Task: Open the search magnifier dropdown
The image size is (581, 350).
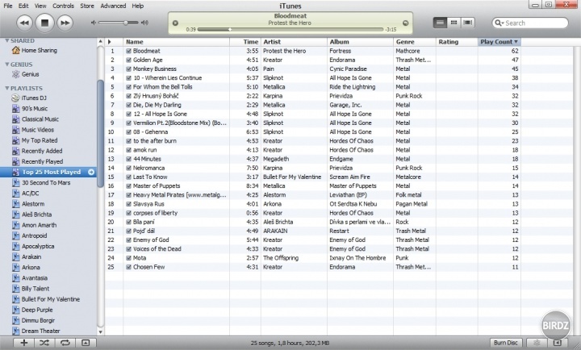Action: click(499, 23)
